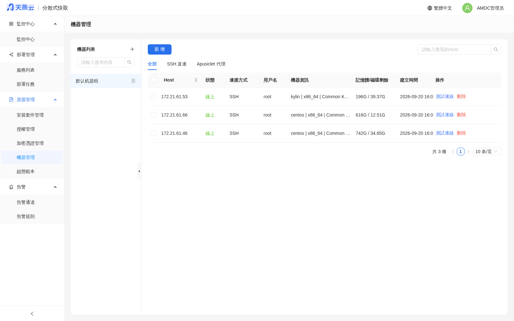Click the group list search magnifier icon
This screenshot has height=321, width=514.
point(129,62)
